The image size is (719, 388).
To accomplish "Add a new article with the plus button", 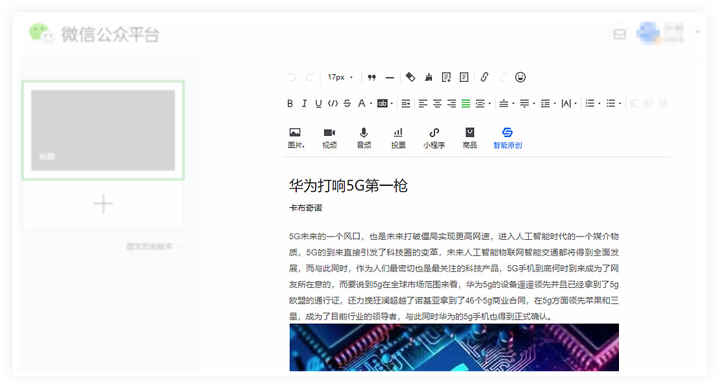I will (x=103, y=204).
